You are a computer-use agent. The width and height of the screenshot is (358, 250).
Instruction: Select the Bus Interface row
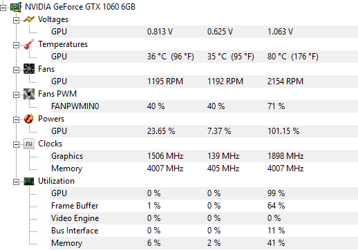204,231
